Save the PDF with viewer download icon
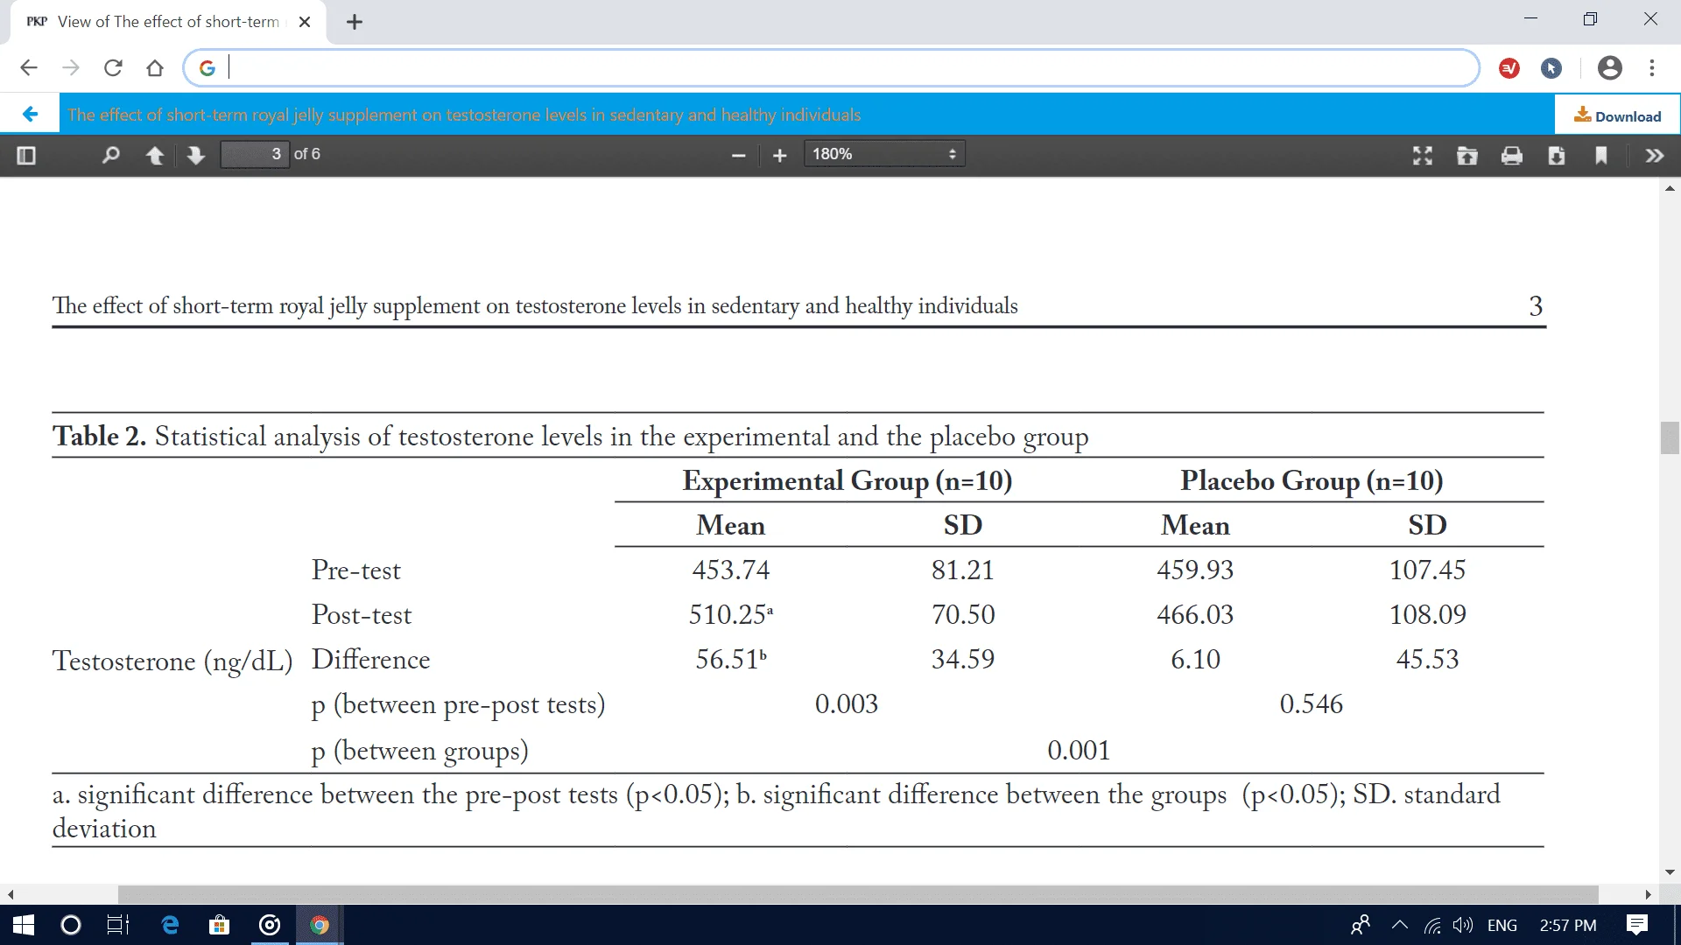Image resolution: width=1681 pixels, height=945 pixels. tap(1557, 156)
